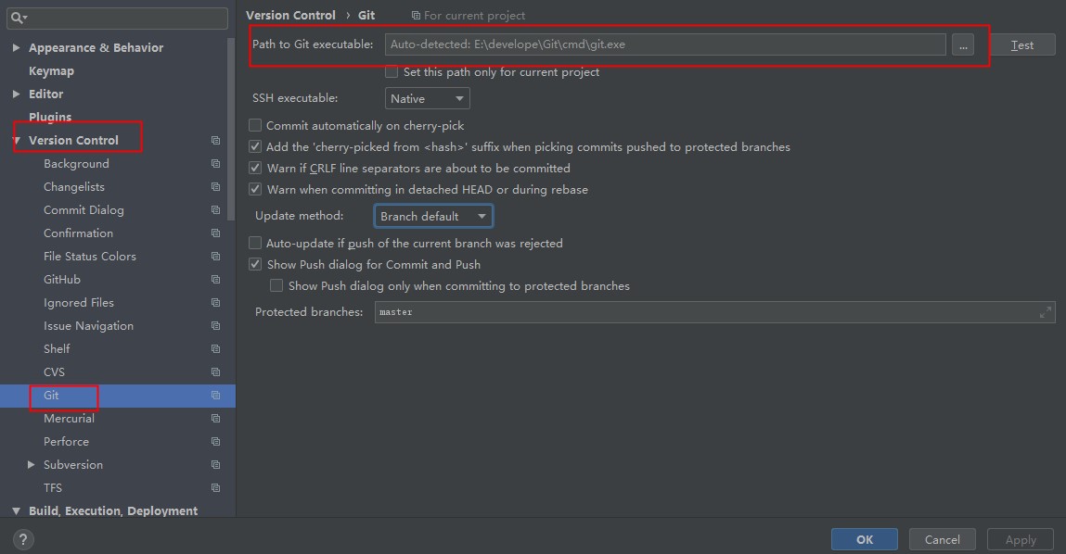Click the browse ellipsis button for Git path
This screenshot has width=1066, height=554.
coord(962,44)
